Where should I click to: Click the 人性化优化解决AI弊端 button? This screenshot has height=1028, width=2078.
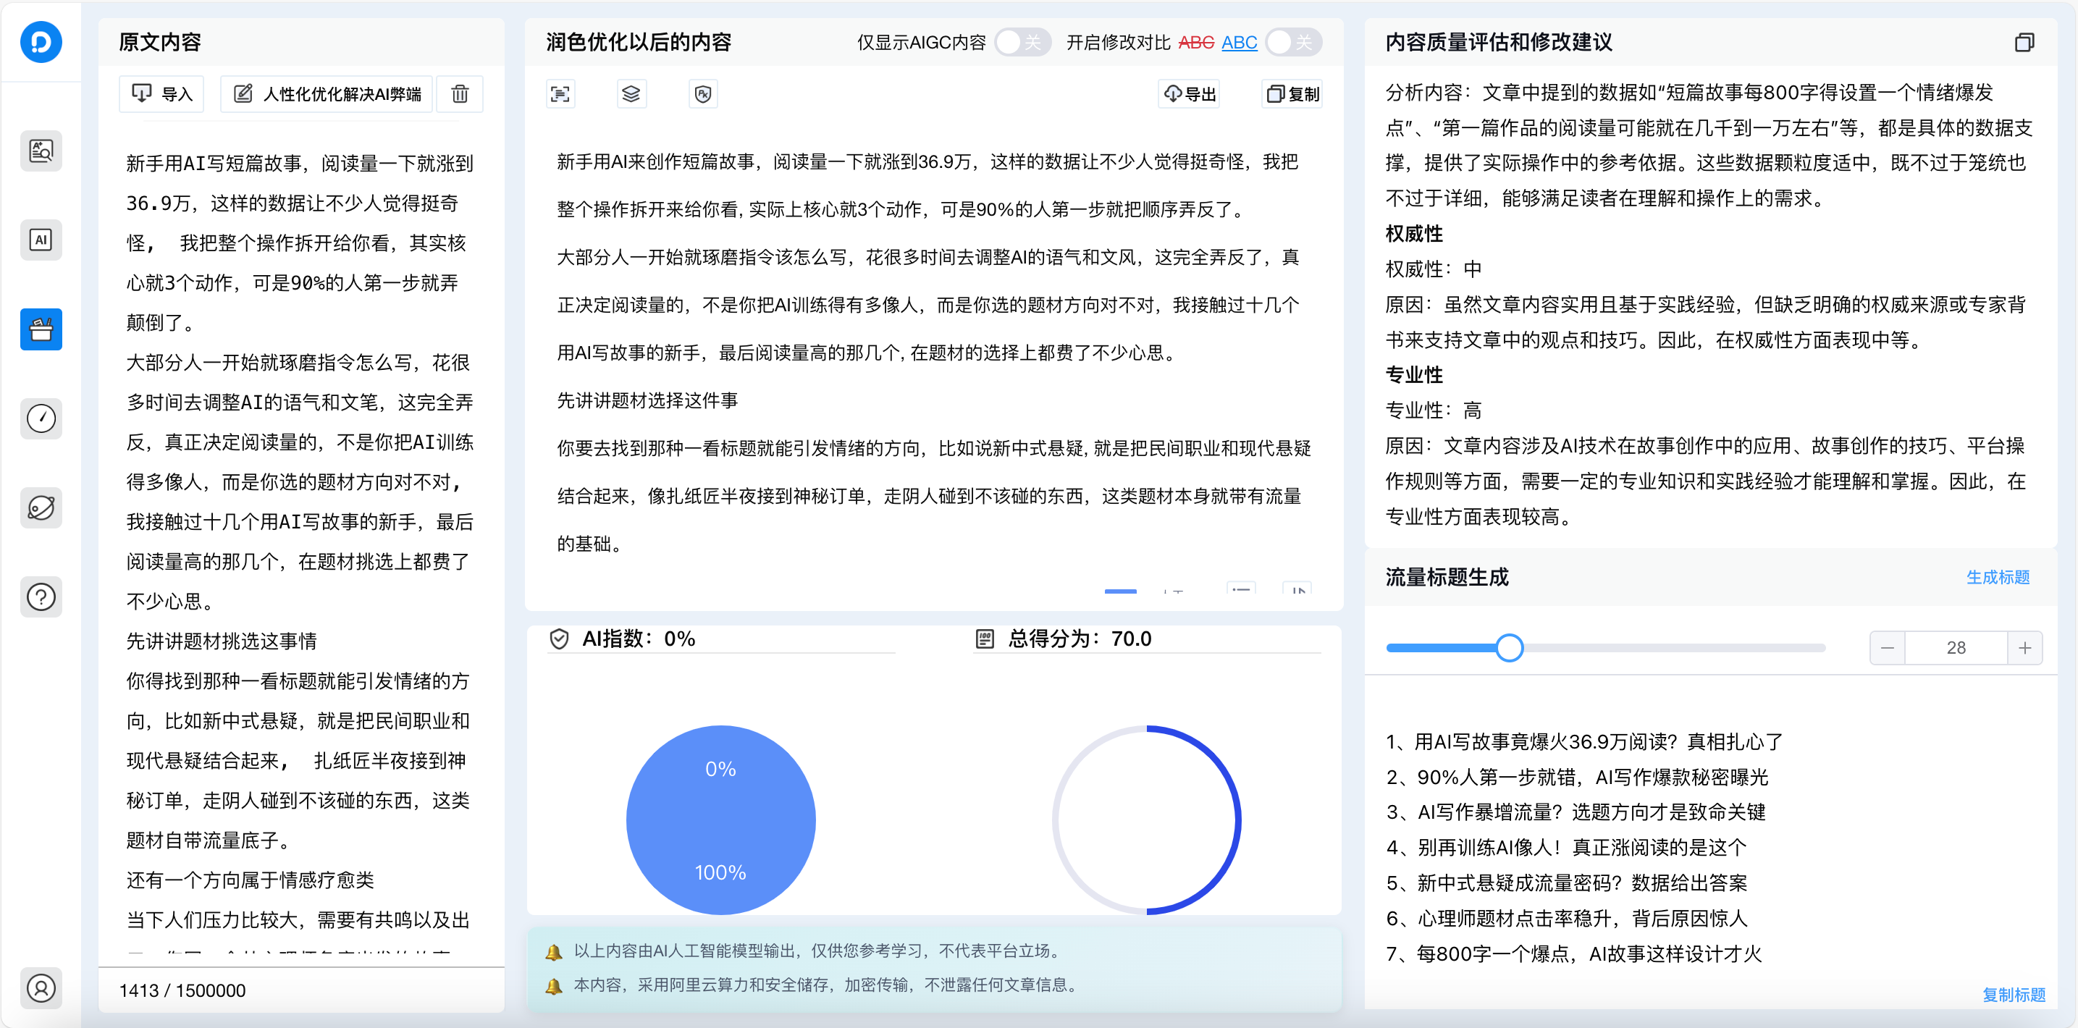point(326,93)
